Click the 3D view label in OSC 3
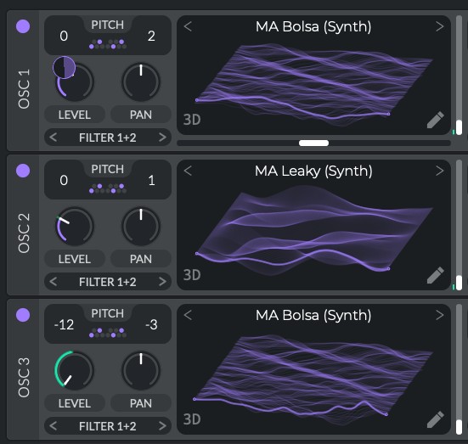The width and height of the screenshot is (468, 444). [x=192, y=419]
